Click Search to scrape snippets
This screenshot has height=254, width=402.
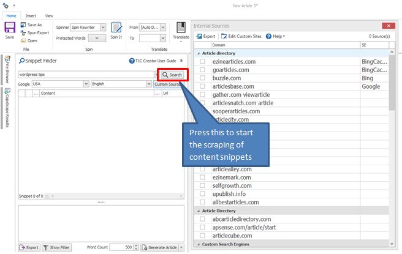172,75
